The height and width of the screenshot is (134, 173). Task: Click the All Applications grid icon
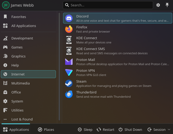coord(5,26)
